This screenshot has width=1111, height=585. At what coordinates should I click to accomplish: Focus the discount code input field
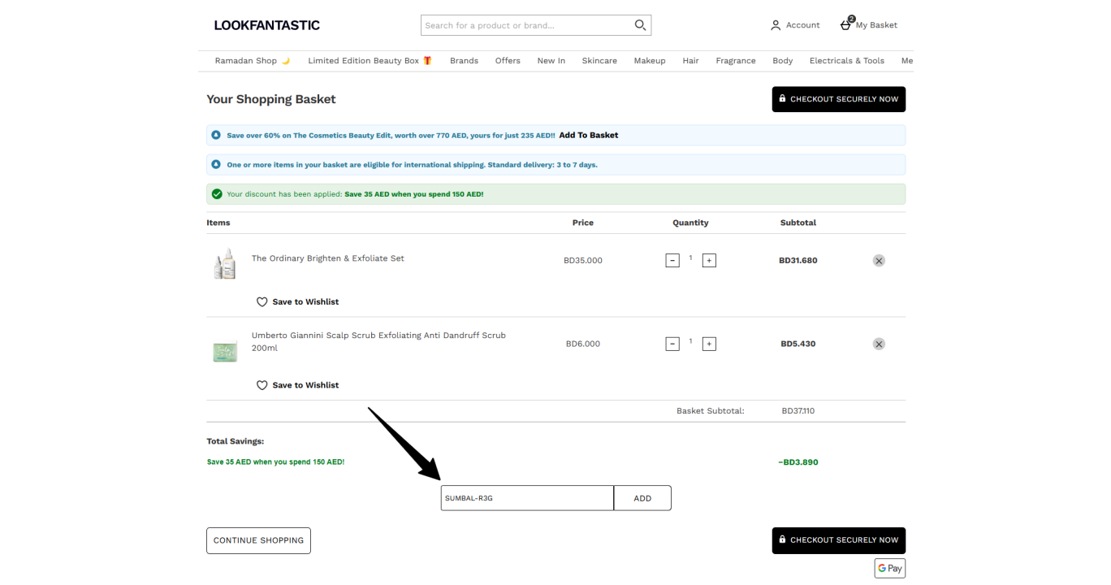527,498
